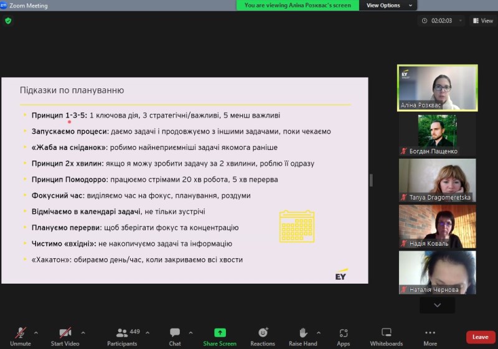Click muted mic icon on Наталія Чернова
The width and height of the screenshot is (498, 349).
[403, 290]
